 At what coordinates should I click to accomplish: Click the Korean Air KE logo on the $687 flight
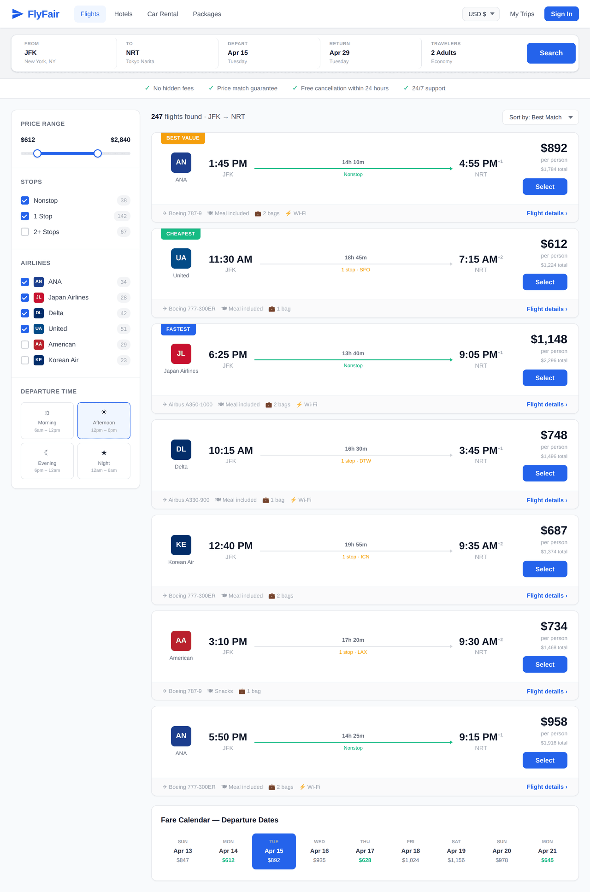tap(181, 545)
